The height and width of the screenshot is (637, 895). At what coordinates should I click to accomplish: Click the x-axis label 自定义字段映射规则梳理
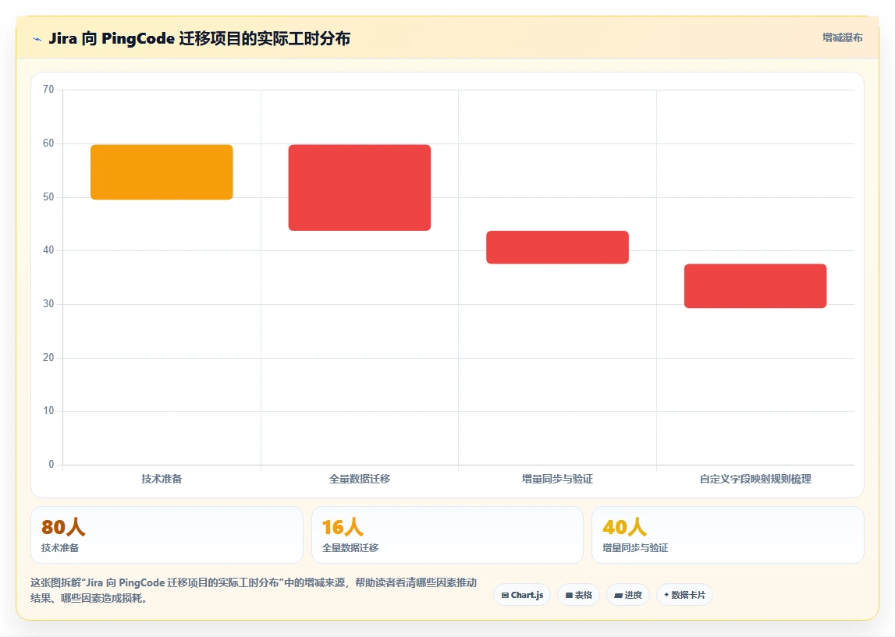tap(755, 479)
